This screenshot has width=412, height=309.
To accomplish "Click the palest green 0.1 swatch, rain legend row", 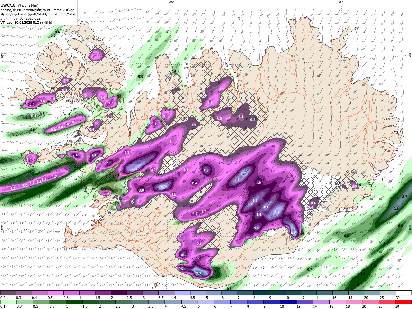I will point(8,302).
